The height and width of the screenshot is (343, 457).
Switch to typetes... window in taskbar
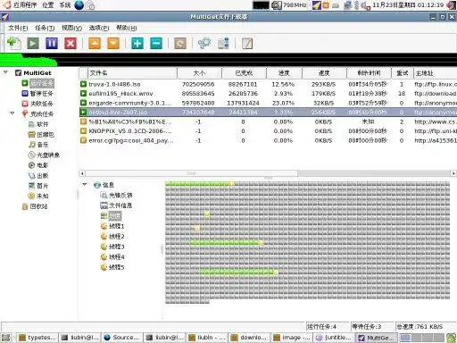(x=37, y=338)
